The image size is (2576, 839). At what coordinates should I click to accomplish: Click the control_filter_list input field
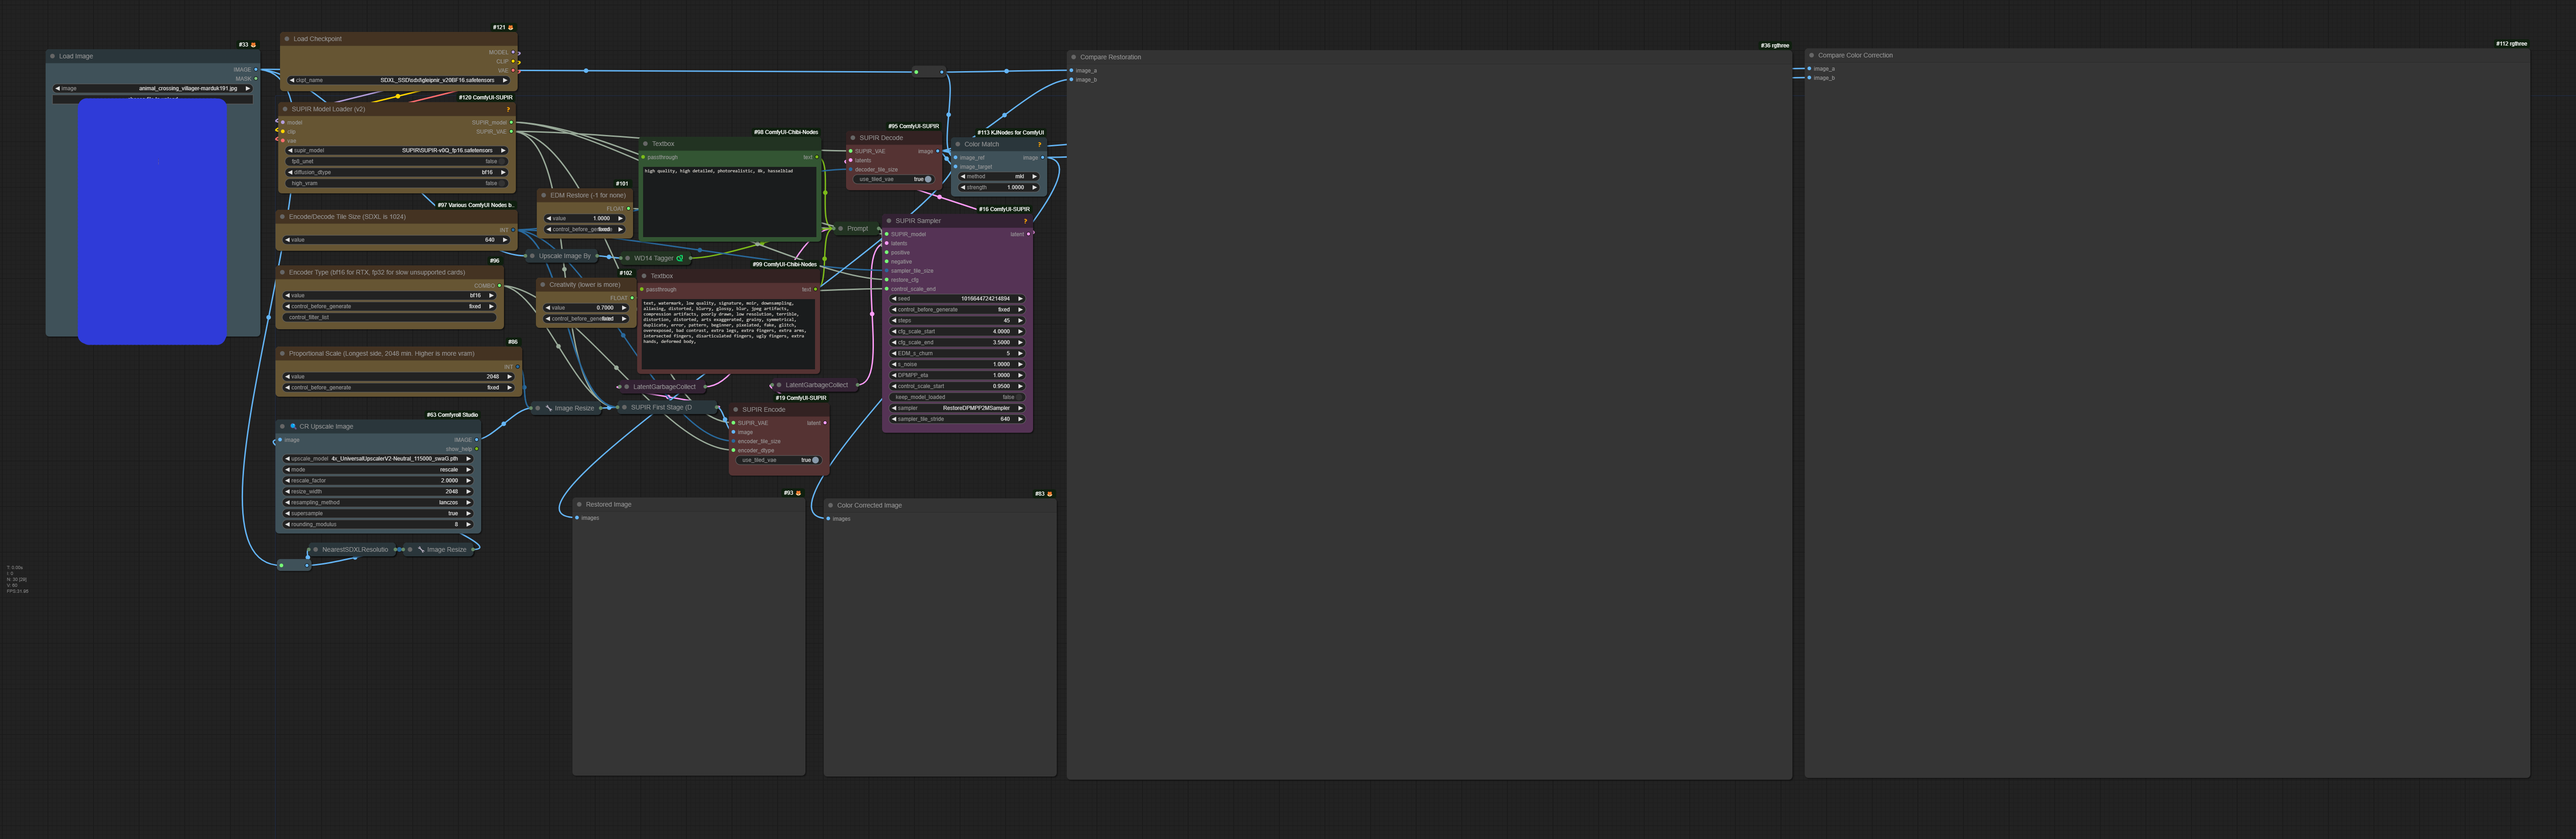[389, 317]
